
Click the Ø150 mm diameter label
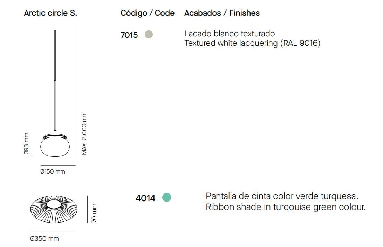tap(53, 172)
